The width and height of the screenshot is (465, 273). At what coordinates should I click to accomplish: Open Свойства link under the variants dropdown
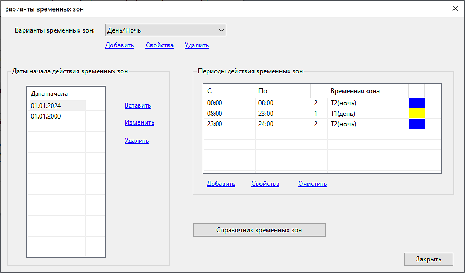(x=159, y=45)
